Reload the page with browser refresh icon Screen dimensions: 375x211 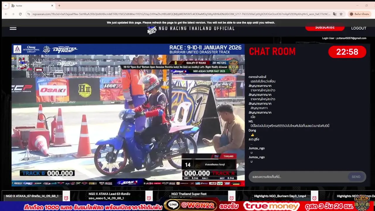(20, 14)
